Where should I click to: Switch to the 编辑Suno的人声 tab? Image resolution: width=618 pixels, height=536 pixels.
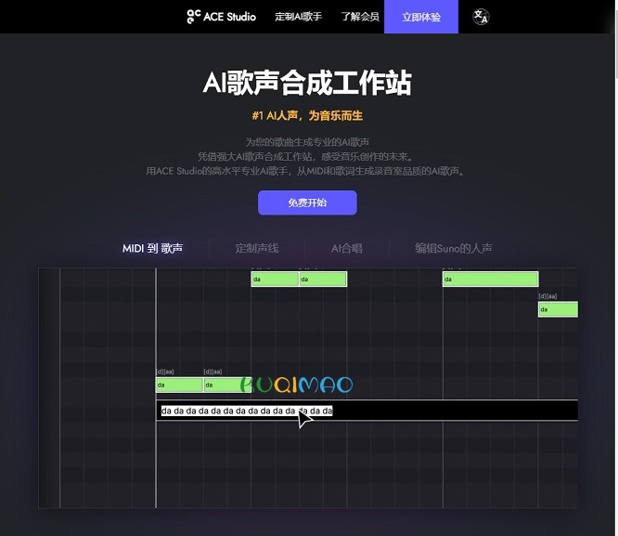tap(453, 248)
